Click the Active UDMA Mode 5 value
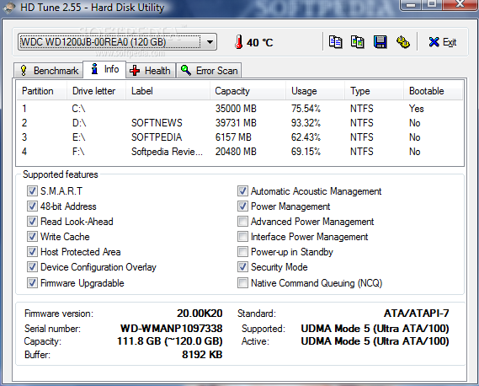This screenshot has width=479, height=386. coord(375,341)
